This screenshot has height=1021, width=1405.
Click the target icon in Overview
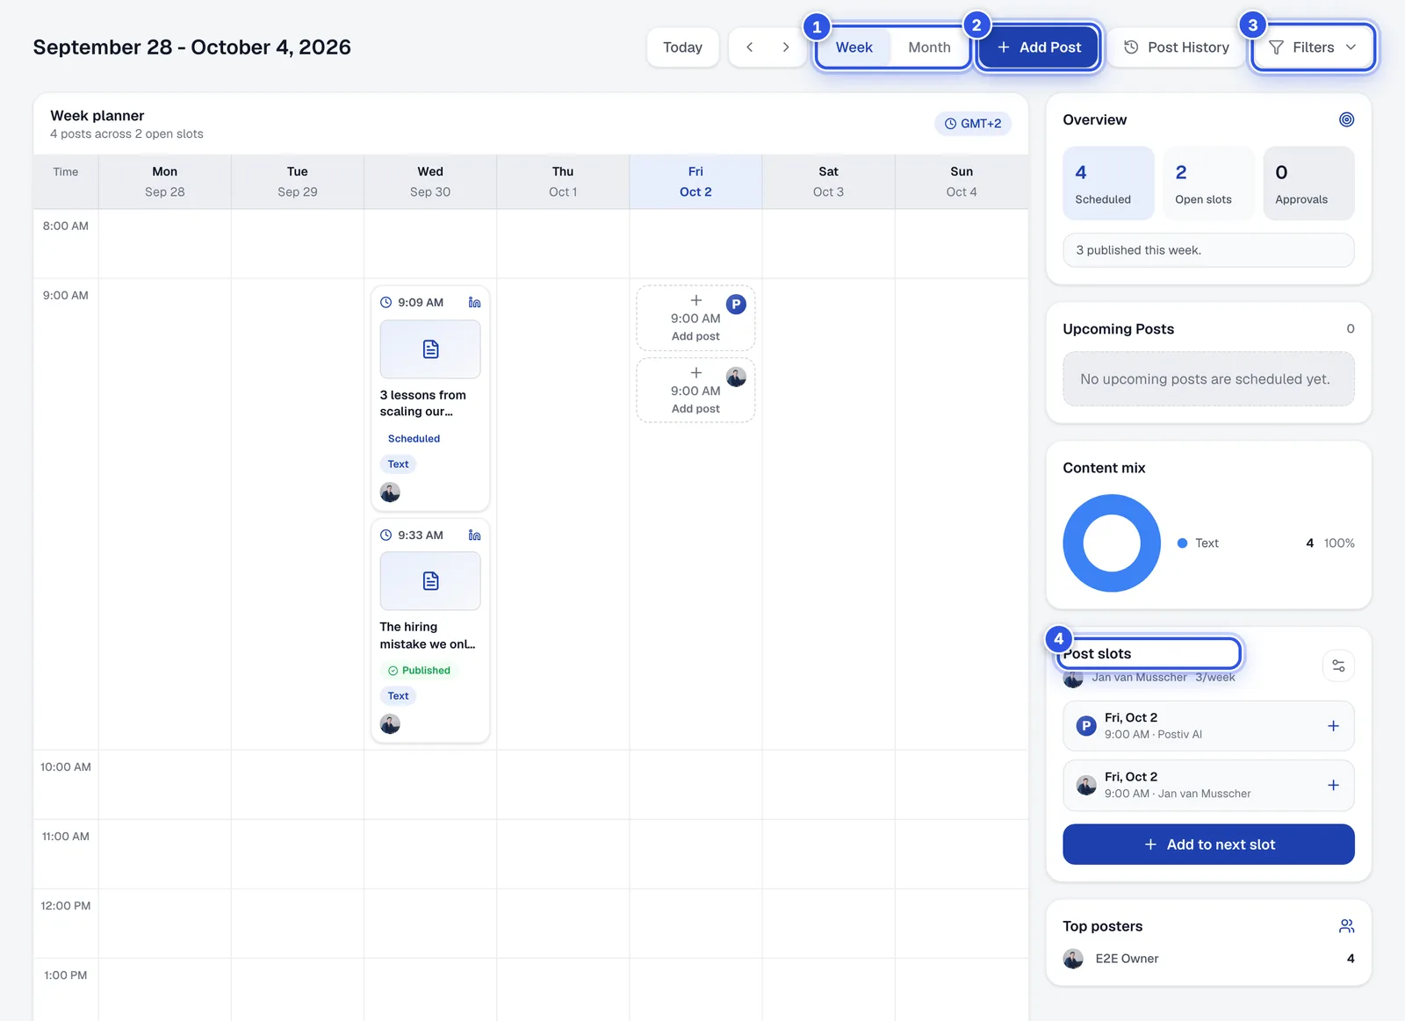pos(1346,119)
